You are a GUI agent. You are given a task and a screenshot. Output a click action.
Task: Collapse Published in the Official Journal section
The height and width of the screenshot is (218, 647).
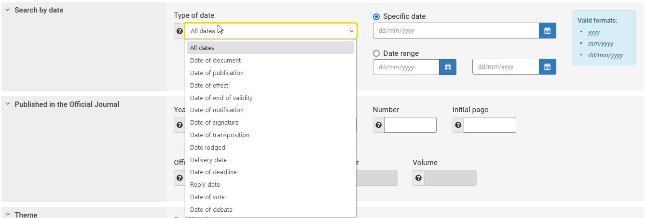(x=8, y=104)
